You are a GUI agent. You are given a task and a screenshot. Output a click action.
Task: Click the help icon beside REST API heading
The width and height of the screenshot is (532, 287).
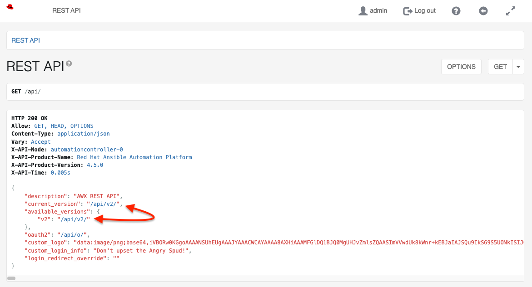click(x=69, y=63)
